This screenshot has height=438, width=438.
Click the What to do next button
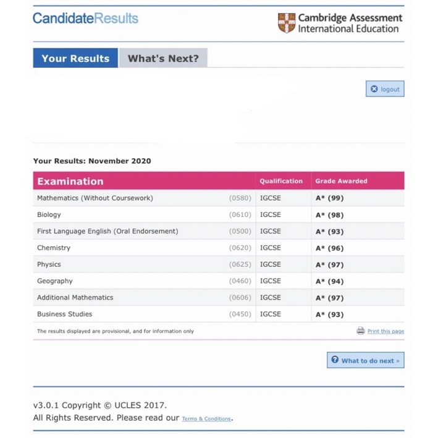click(366, 360)
